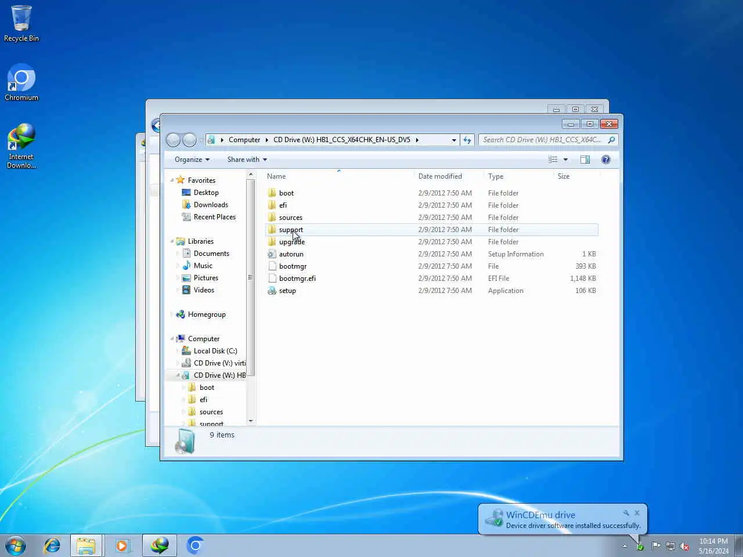
Task: Collapse the CD Drive (W:) tree node
Action: coord(178,375)
